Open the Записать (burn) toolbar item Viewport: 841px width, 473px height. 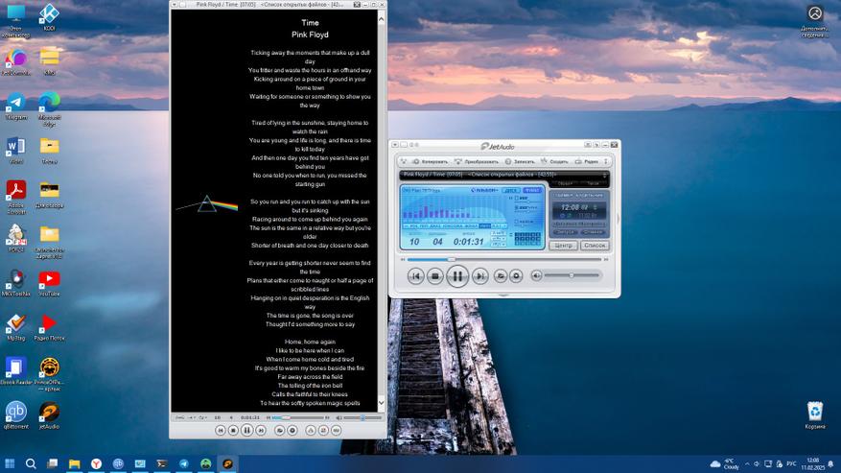pyautogui.click(x=520, y=161)
